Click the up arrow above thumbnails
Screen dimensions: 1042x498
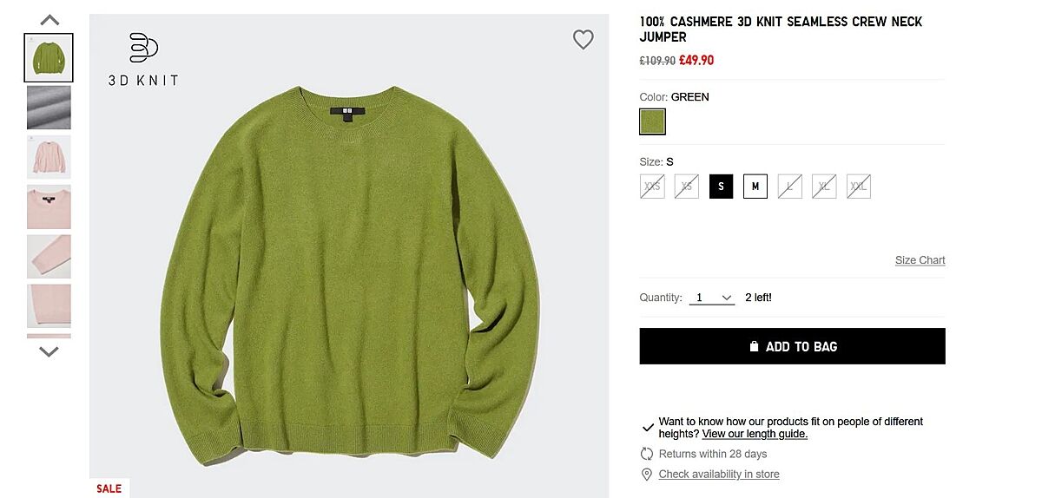point(49,20)
